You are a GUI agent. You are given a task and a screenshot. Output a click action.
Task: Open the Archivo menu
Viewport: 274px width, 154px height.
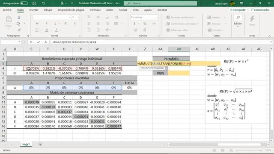[x=7, y=10]
